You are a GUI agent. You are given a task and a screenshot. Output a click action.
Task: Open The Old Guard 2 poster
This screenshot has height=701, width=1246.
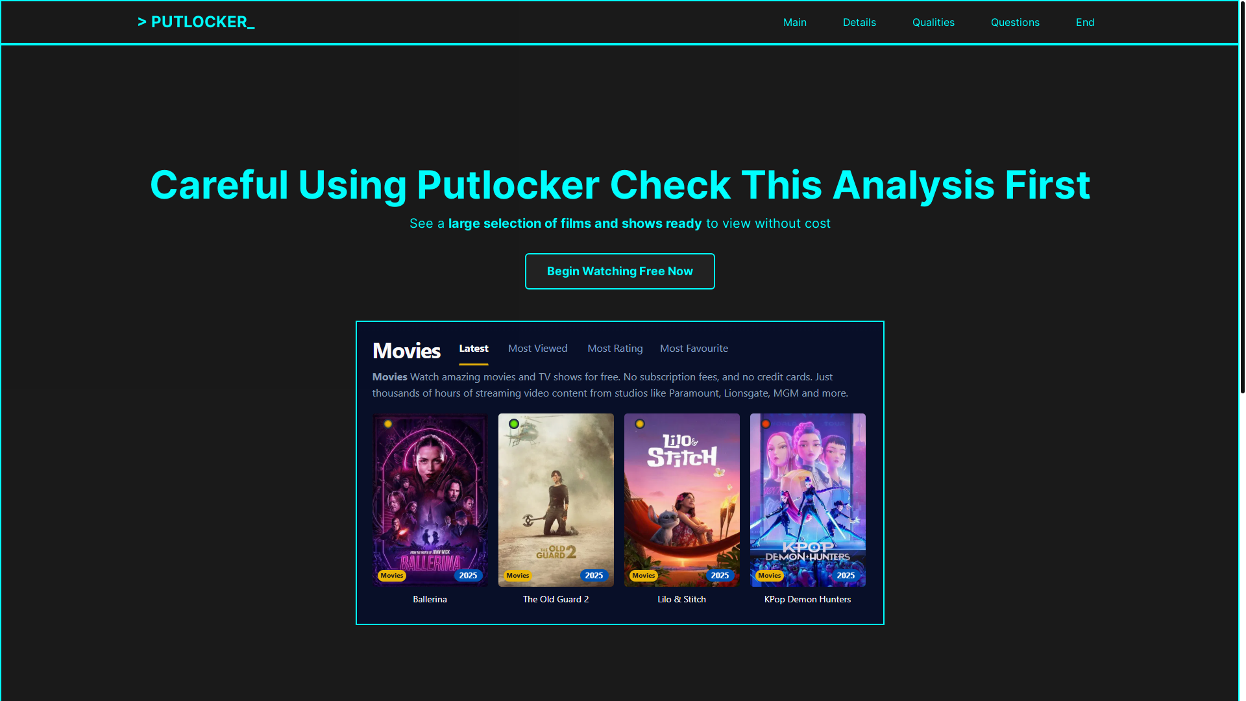pyautogui.click(x=556, y=500)
